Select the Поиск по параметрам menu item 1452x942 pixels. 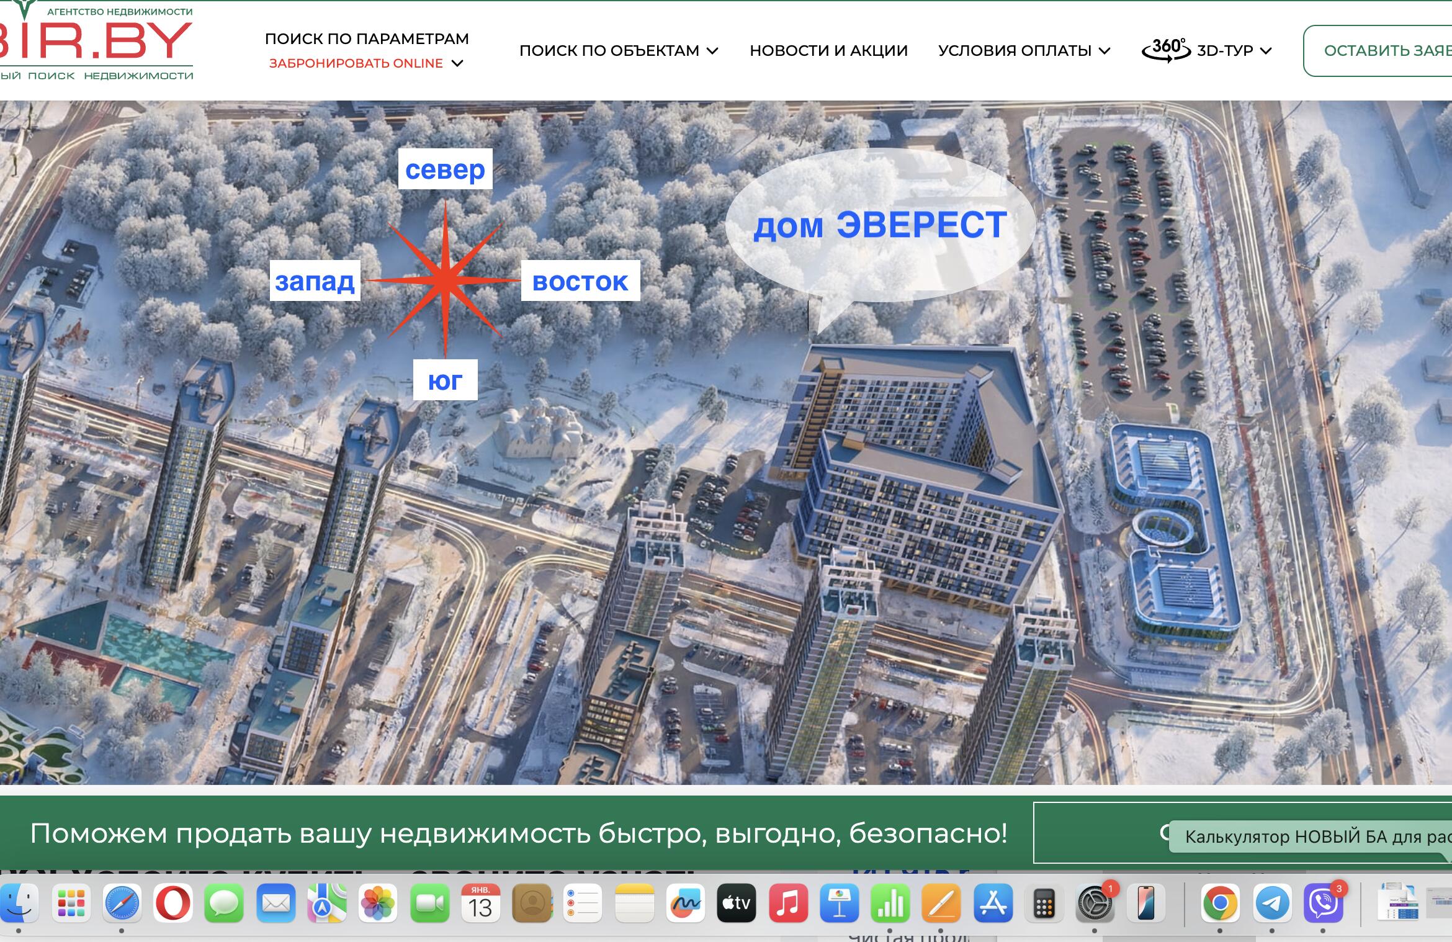click(367, 38)
